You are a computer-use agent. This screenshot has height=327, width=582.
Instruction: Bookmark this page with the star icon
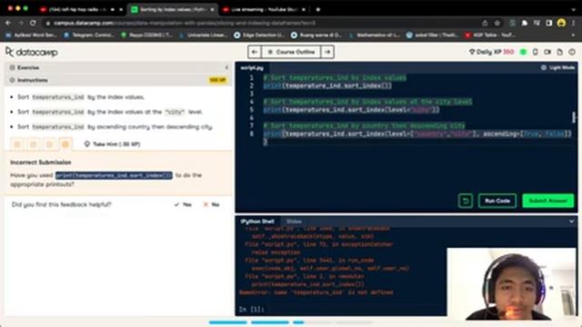point(497,23)
